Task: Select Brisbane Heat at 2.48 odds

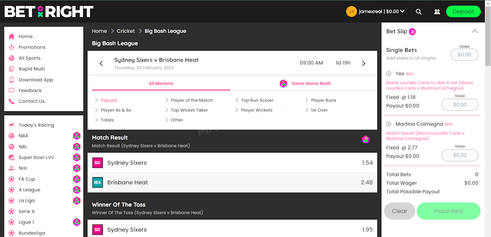Action: (233, 183)
